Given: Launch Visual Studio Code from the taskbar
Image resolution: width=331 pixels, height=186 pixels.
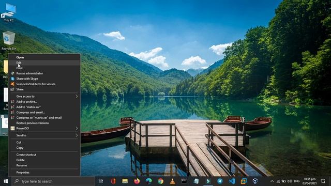Looking at the screenshot, I should point(232,181).
